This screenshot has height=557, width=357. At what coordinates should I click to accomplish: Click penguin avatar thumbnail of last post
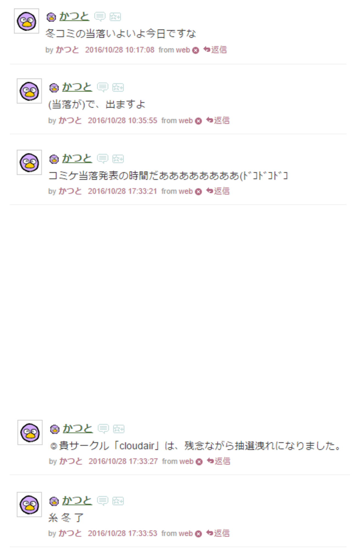(29, 505)
